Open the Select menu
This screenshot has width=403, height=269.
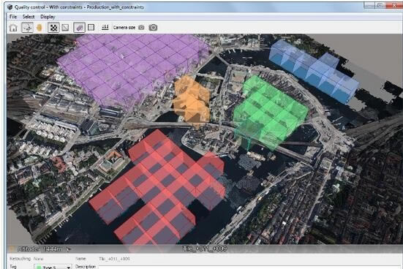[29, 17]
